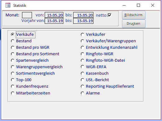Screen dimensions: 162x121
Task: Select the USt.-Bericht report option
Action: [x=83, y=80]
